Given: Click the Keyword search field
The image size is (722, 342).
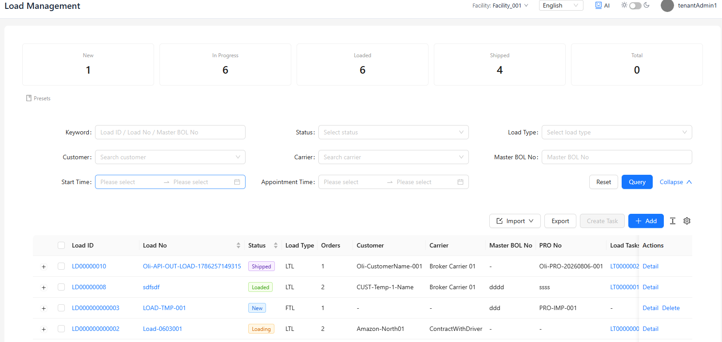Looking at the screenshot, I should 170,132.
